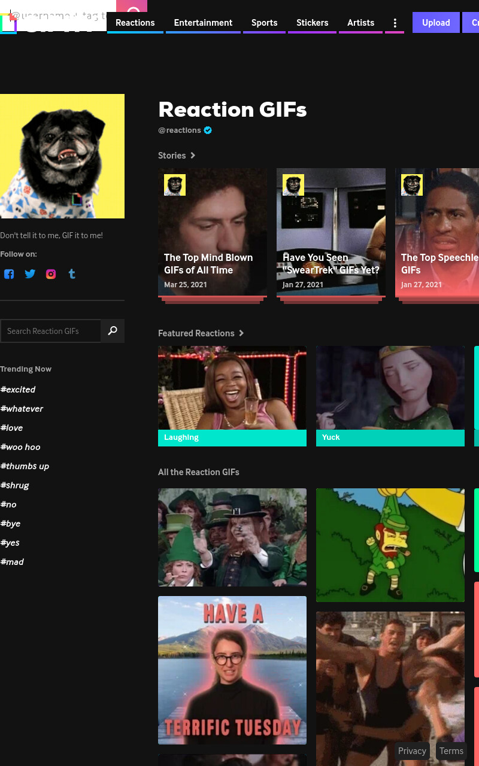Open The Top Mind Blown GIFs story
Image resolution: width=479 pixels, height=766 pixels.
tap(213, 232)
